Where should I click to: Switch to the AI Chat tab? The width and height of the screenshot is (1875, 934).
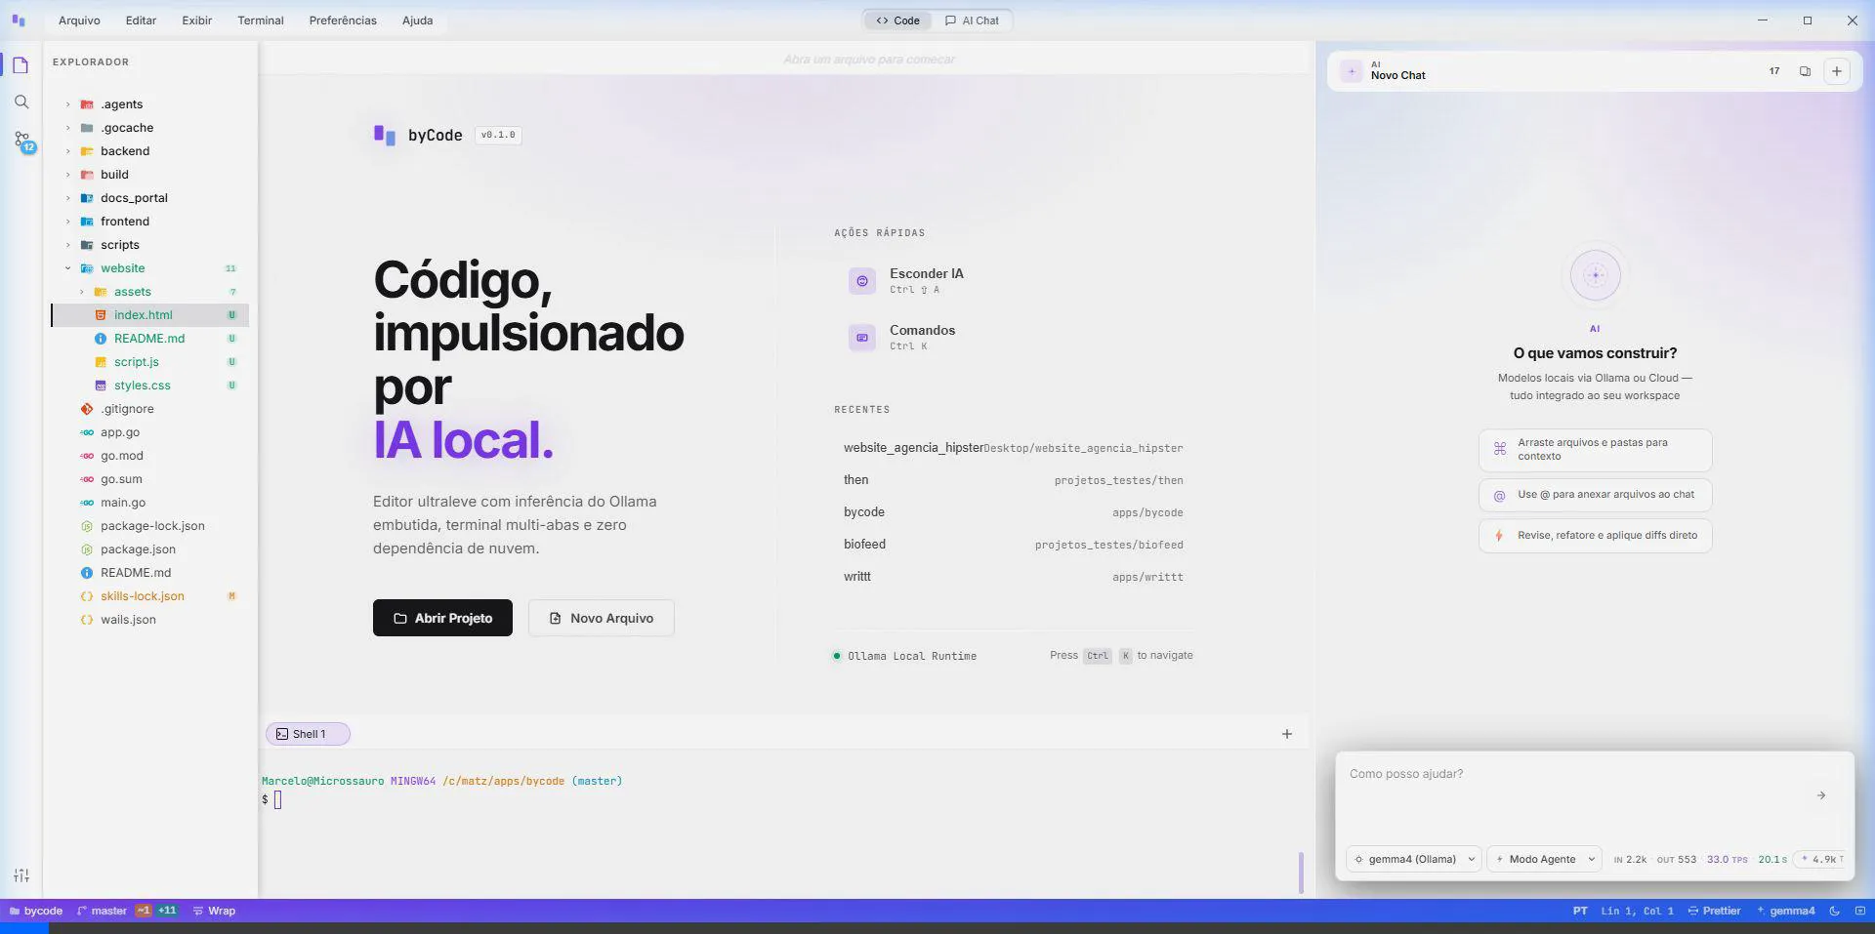[x=972, y=20]
